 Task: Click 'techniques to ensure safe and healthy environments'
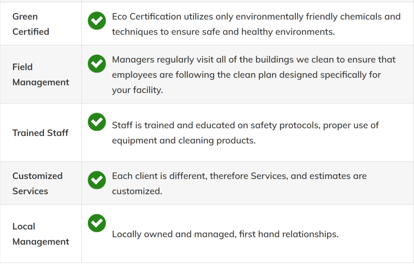click(223, 32)
